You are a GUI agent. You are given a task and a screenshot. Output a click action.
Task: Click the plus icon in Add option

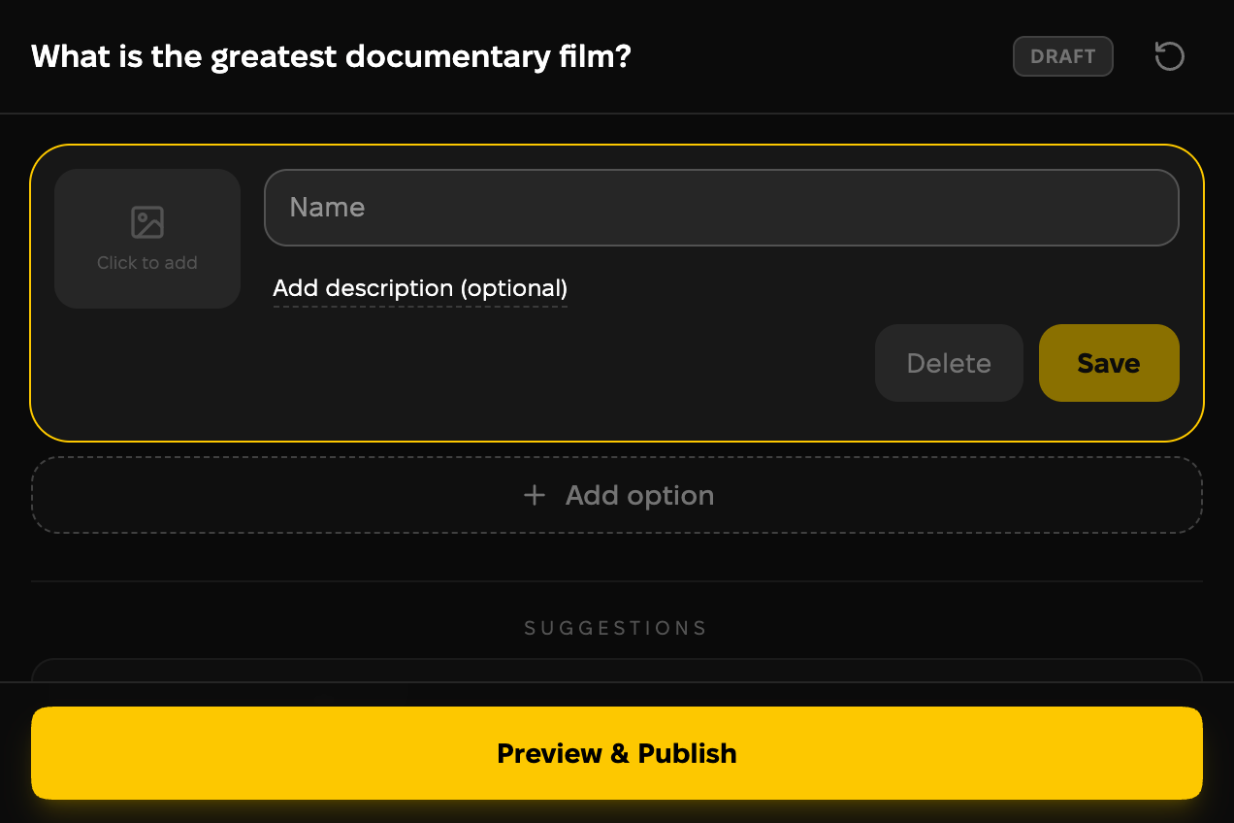coord(534,496)
